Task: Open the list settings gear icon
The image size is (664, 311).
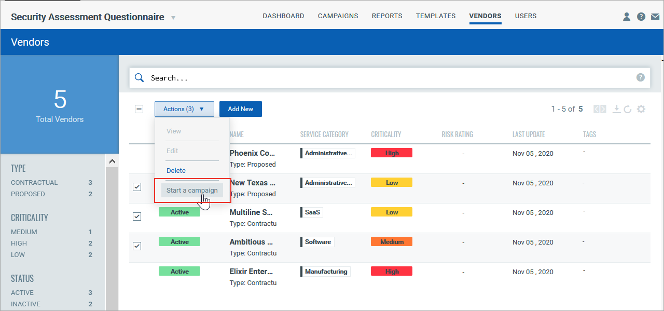Action: [641, 109]
